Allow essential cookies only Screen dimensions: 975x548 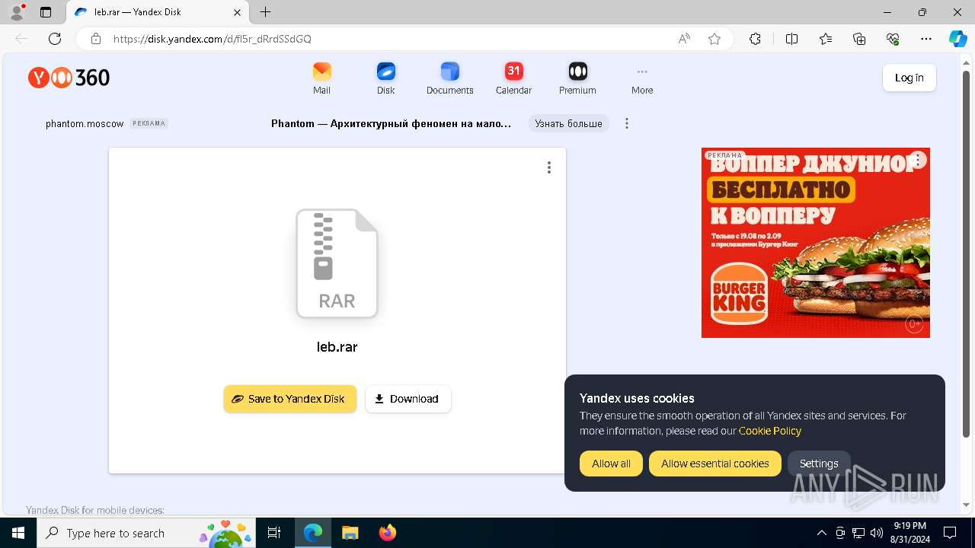tap(715, 464)
